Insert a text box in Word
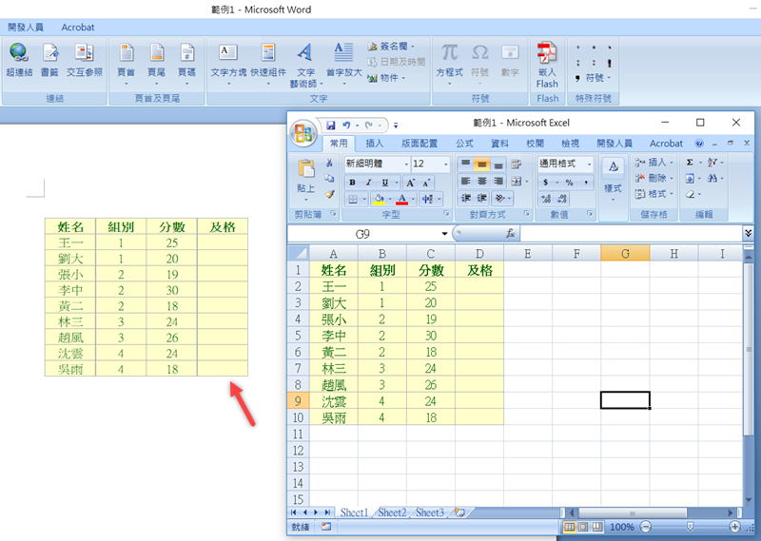The image size is (761, 541). [x=228, y=65]
